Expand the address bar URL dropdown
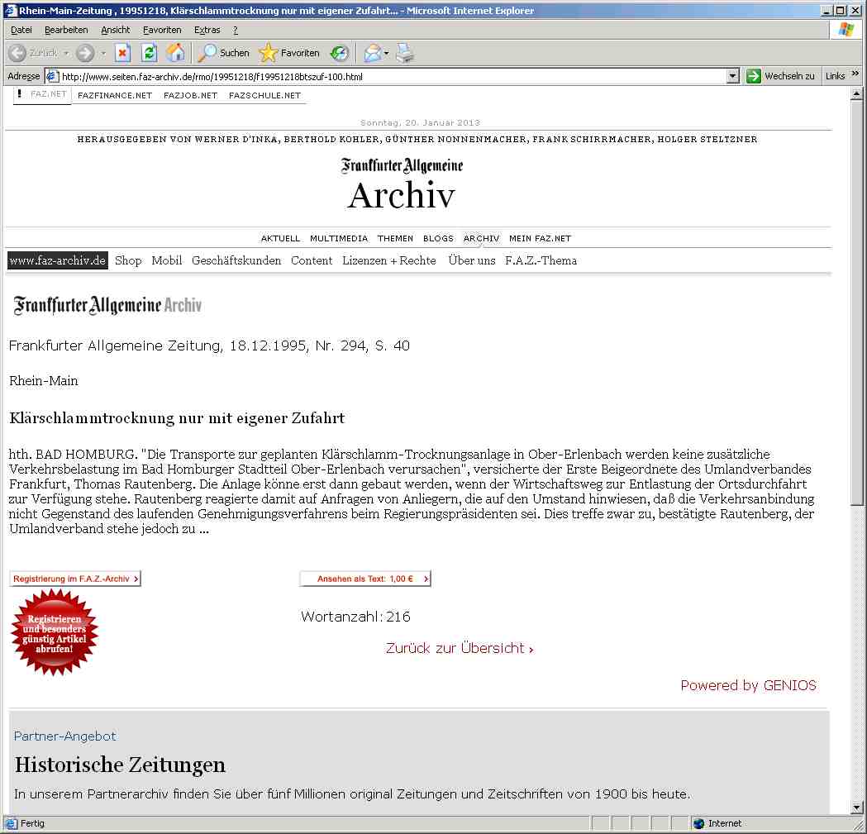Image resolution: width=867 pixels, height=834 pixels. [x=732, y=76]
